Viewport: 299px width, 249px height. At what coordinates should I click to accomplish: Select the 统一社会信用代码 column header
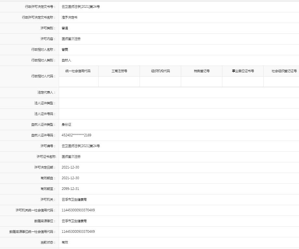click(x=78, y=71)
